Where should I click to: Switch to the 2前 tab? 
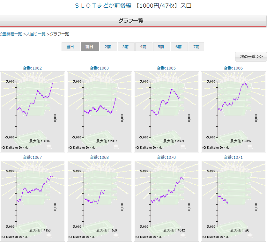click(108, 47)
